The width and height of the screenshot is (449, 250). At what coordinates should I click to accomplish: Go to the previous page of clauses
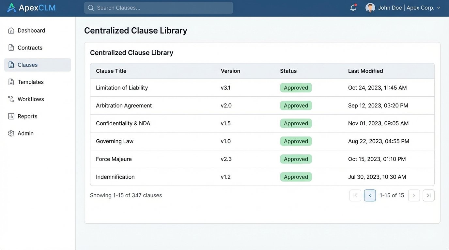coord(370,195)
